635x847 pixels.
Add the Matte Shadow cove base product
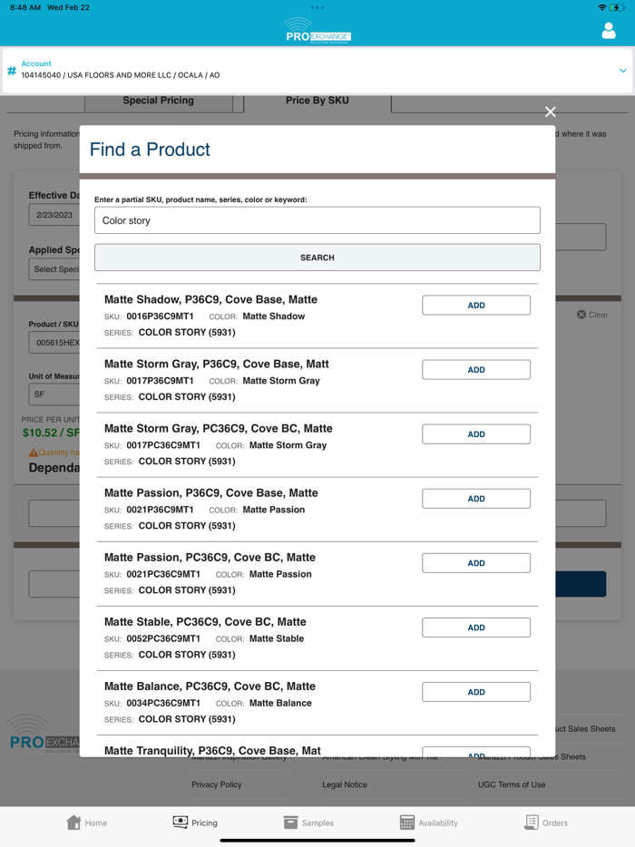click(475, 305)
